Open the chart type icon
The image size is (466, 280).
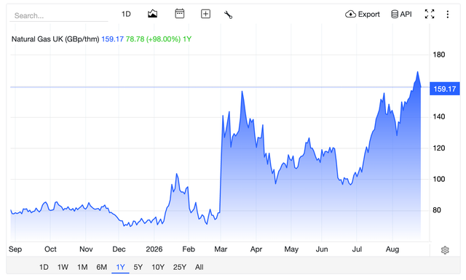(x=152, y=14)
